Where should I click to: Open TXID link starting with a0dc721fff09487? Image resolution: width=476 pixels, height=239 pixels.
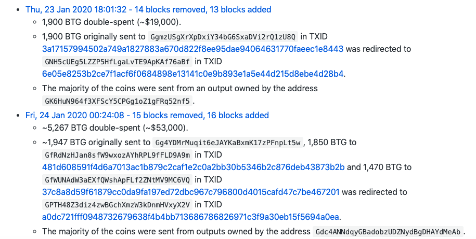click(190, 217)
